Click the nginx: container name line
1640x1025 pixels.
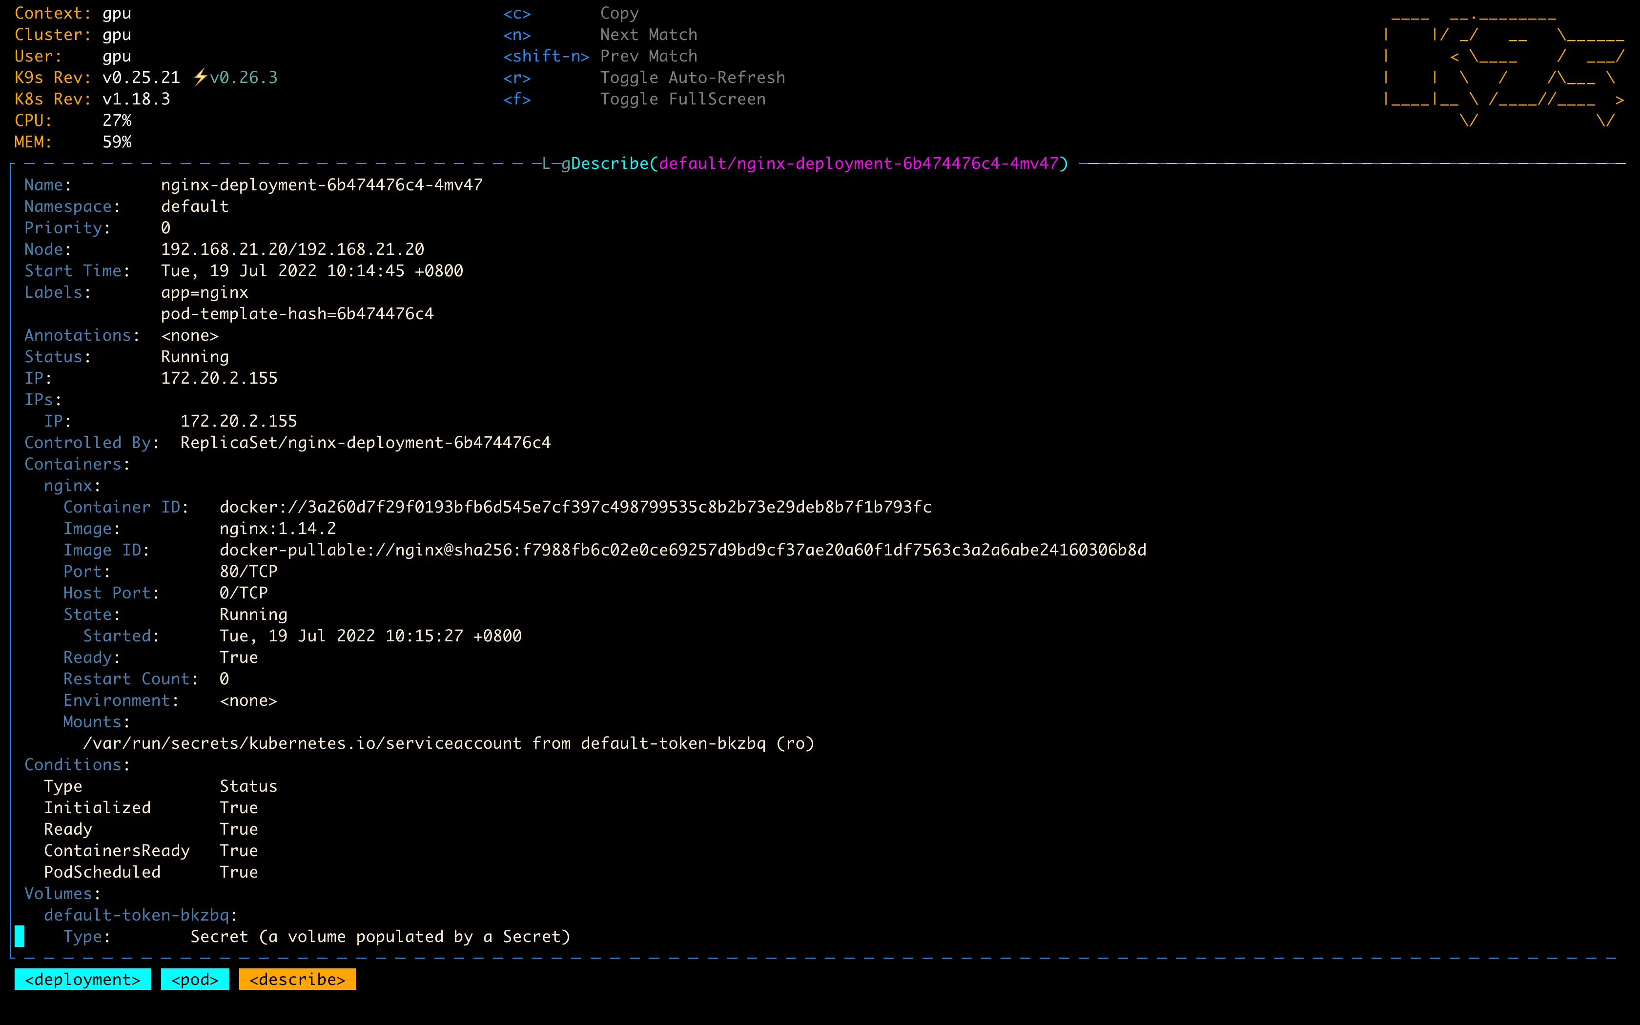tap(73, 486)
